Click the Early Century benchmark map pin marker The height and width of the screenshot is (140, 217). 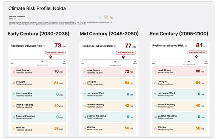(51, 57)
